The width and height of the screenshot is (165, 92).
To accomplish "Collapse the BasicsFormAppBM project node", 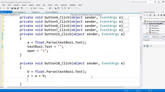I will (x=145, y=24).
